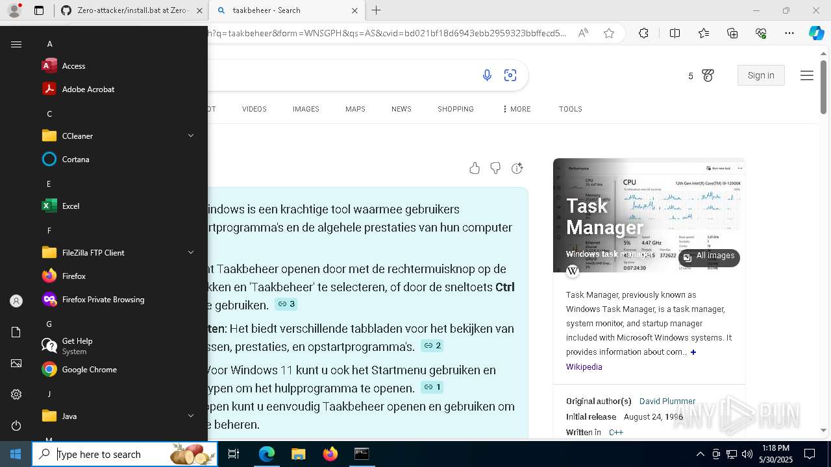
Task: Expand the CCleaner folder
Action: point(119,136)
